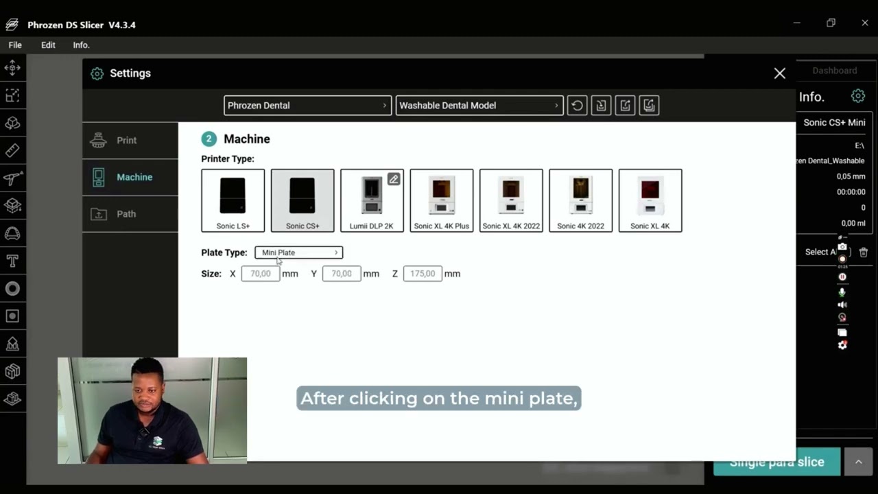Open the Phrozen Dental profile dropdown
Image resolution: width=878 pixels, height=494 pixels.
coord(308,106)
